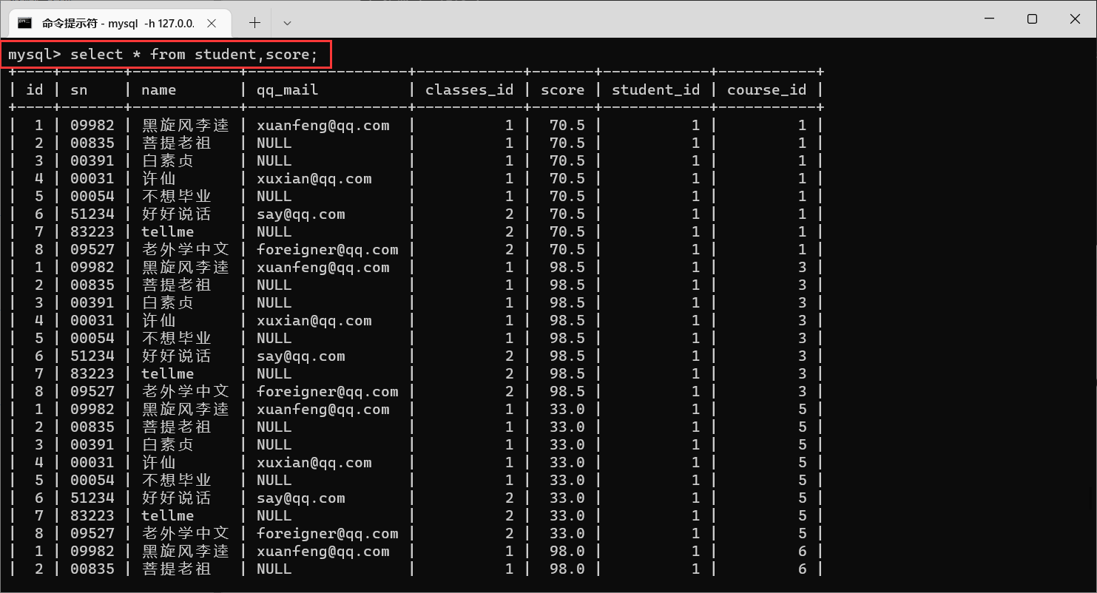Click 黑旋风李逵 in the 70.5 score row
Screen dimensions: 1097x593
[186, 125]
